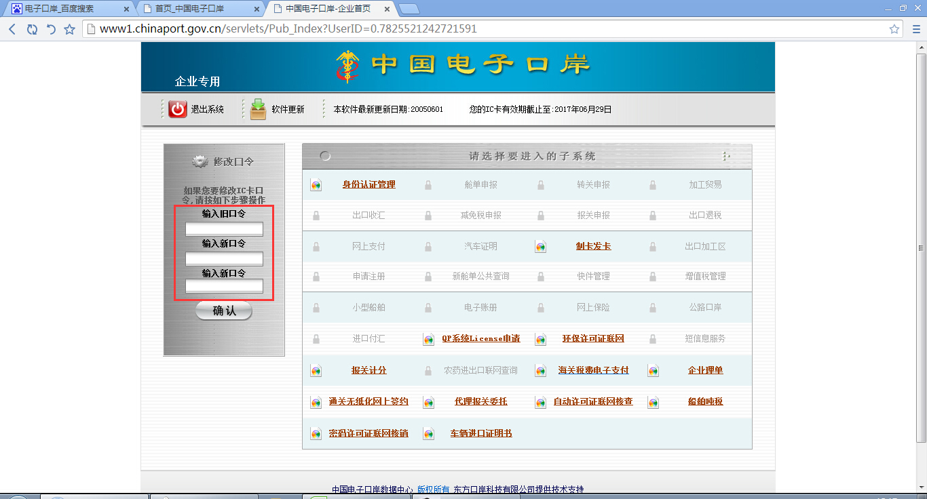The width and height of the screenshot is (927, 499).
Task: Click first 输入新口令 input field
Action: [x=224, y=259]
